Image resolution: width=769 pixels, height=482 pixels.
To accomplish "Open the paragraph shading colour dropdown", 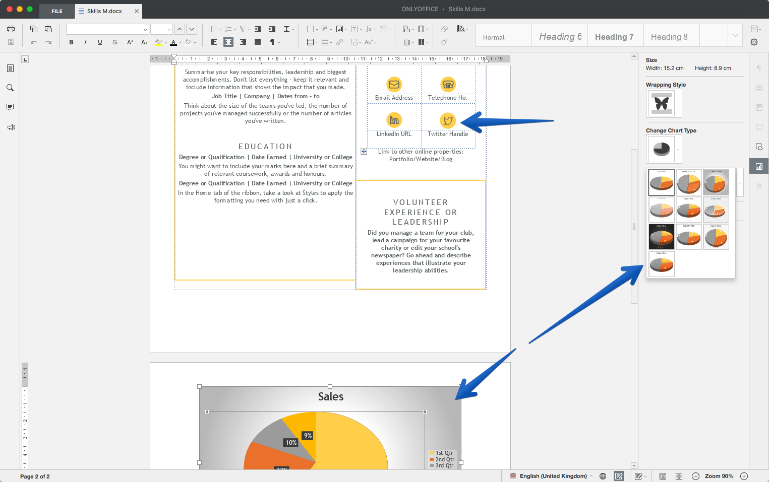I will 195,43.
